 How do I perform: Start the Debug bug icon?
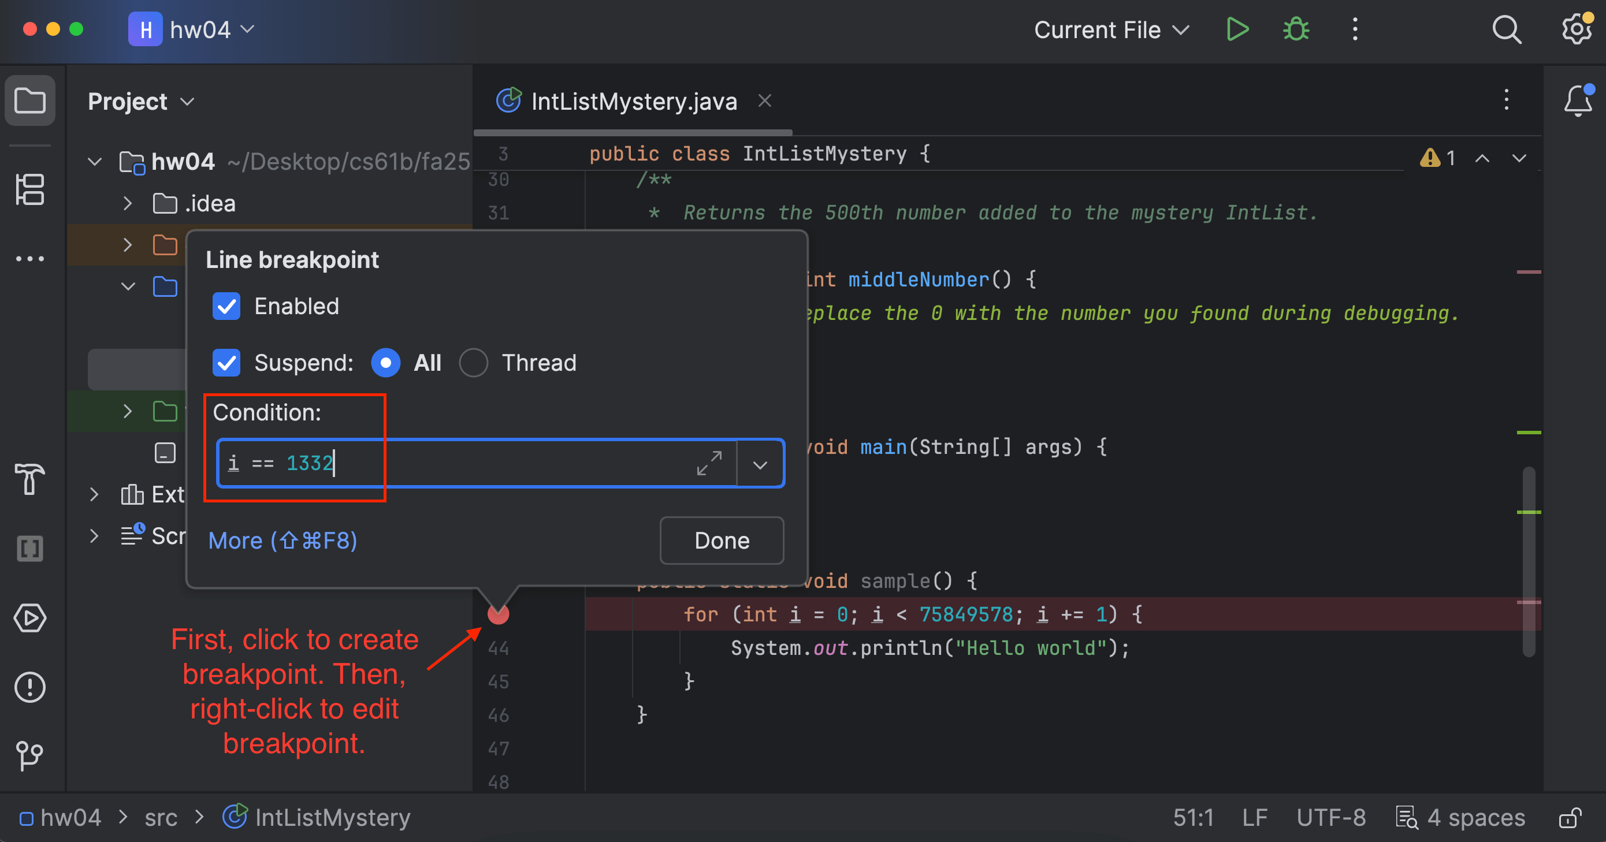[x=1296, y=29]
